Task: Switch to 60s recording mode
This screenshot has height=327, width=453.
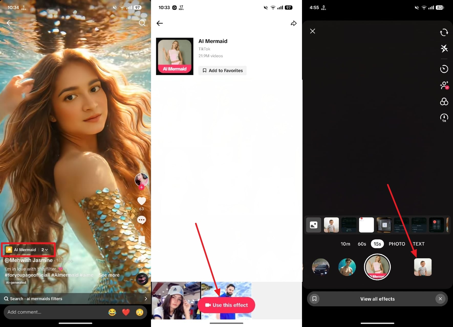Action: tap(362, 244)
